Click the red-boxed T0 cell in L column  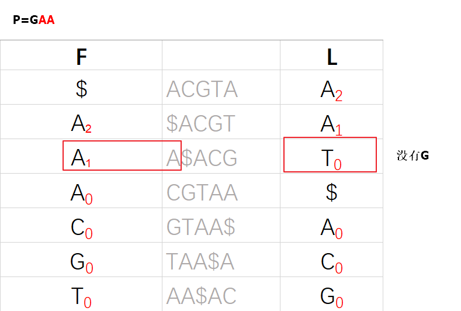330,154
